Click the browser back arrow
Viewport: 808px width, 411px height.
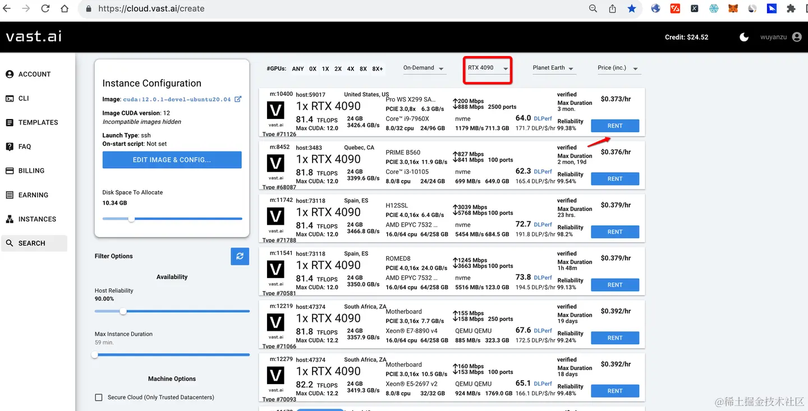[7, 8]
